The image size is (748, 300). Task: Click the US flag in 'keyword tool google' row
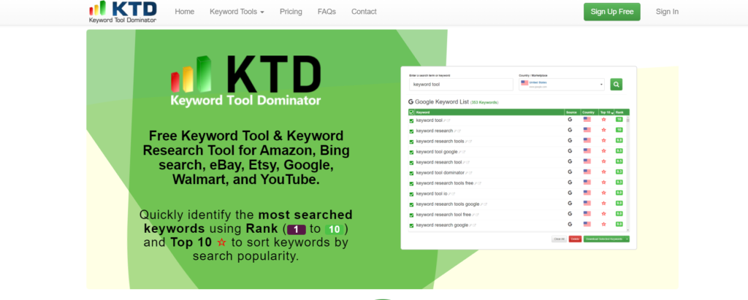point(587,151)
